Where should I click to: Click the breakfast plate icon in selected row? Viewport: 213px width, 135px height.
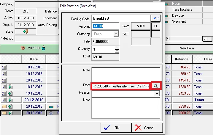click(x=51, y=113)
